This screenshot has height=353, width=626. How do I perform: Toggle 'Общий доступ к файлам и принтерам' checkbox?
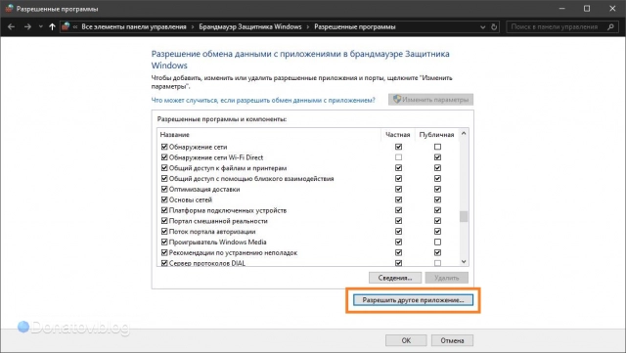click(x=164, y=168)
